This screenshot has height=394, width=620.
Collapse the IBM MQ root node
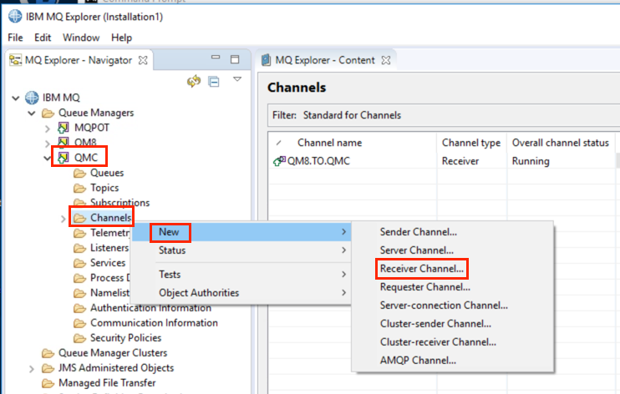pyautogui.click(x=15, y=98)
